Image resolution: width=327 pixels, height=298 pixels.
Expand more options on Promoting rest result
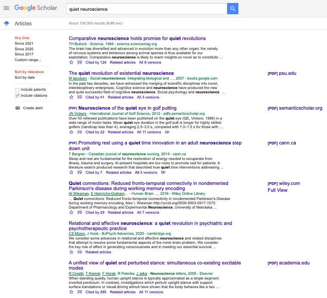tap(163, 172)
